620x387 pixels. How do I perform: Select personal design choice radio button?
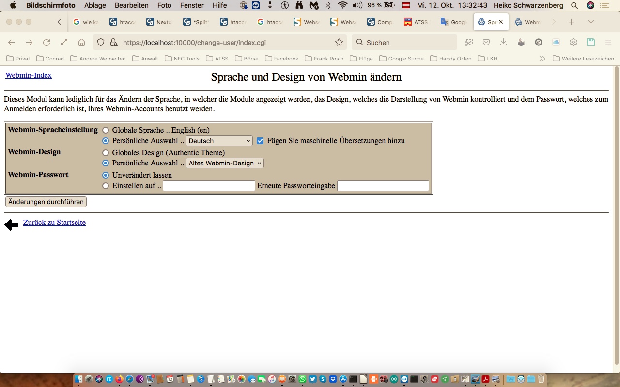point(106,163)
